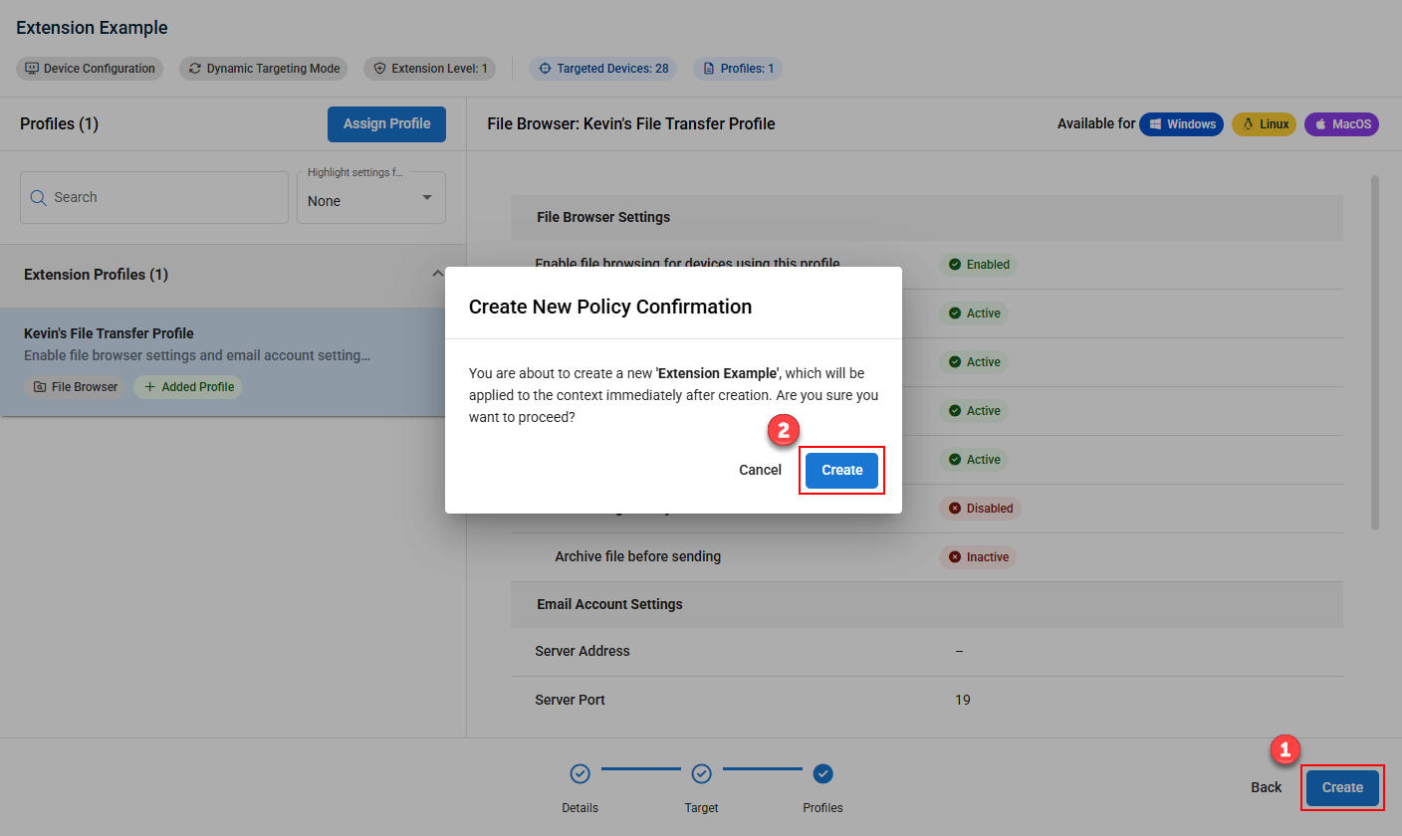The width and height of the screenshot is (1402, 836).
Task: Click the green check icon in the Enabled badge
Action: click(955, 265)
